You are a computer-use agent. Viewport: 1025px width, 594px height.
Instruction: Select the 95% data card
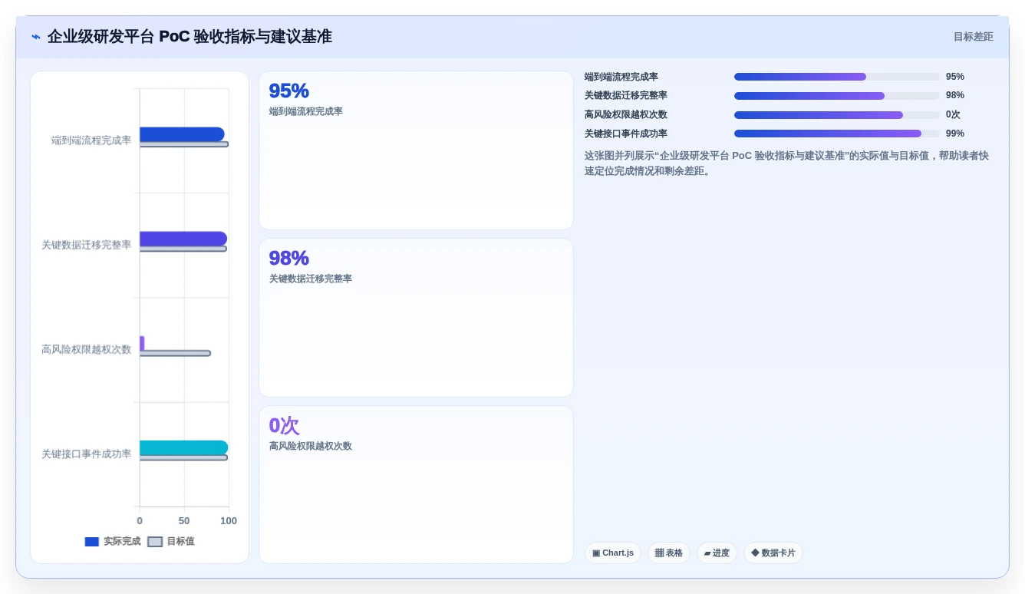[x=416, y=150]
